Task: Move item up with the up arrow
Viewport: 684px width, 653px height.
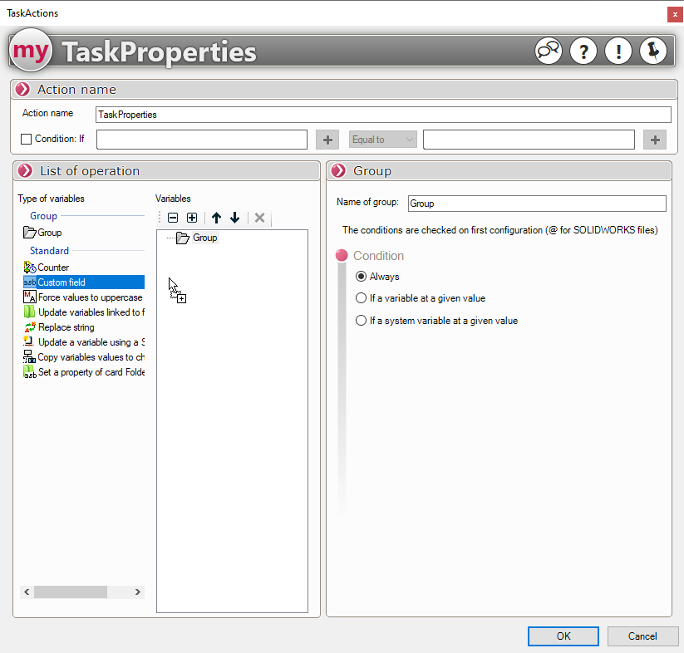Action: point(216,218)
